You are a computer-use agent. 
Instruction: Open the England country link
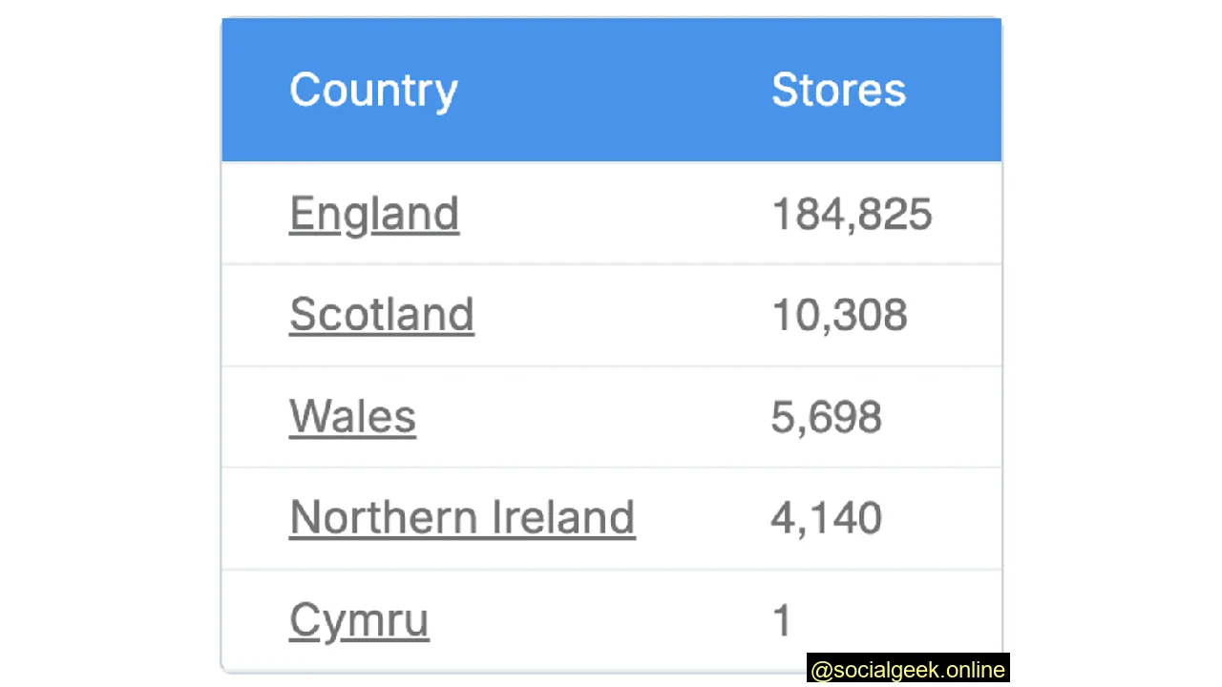pyautogui.click(x=374, y=213)
